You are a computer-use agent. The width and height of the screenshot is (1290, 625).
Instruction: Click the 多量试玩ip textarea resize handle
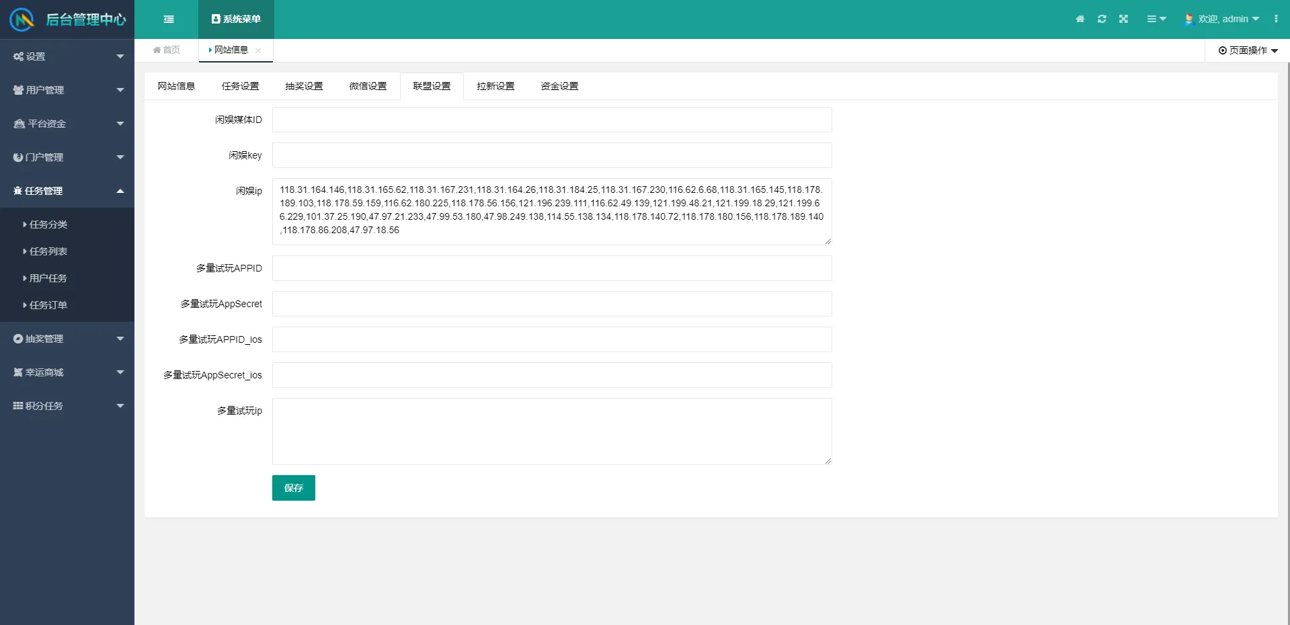[828, 460]
